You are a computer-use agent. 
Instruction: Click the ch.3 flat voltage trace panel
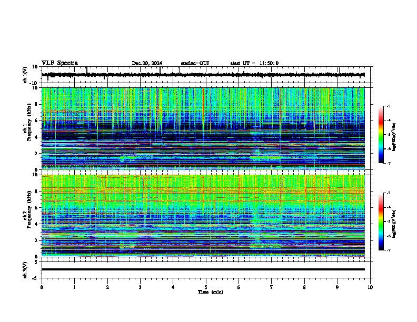click(207, 270)
